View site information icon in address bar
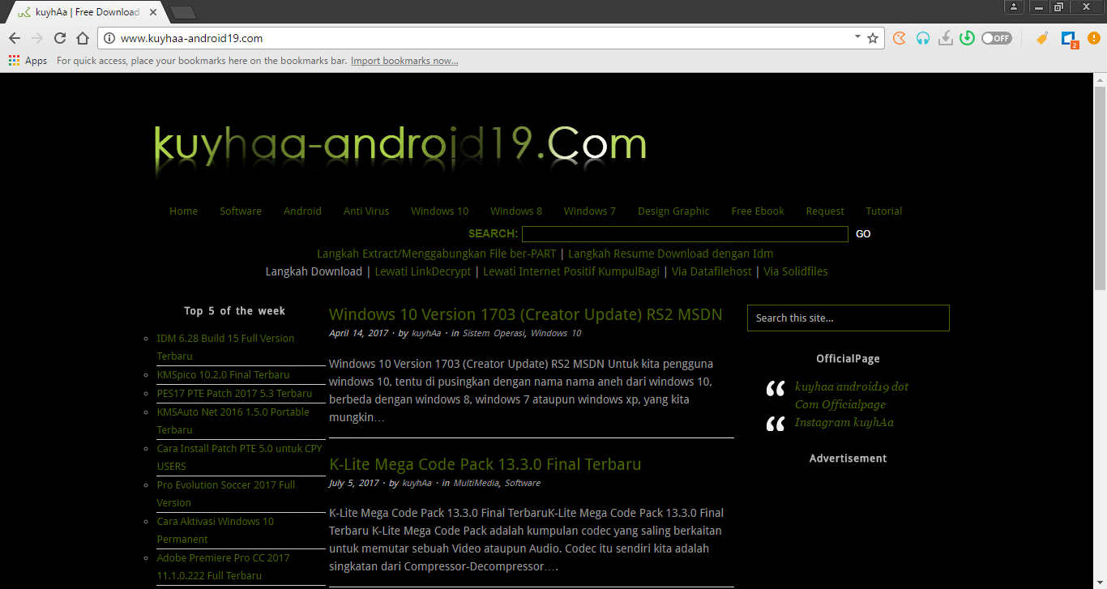 (x=110, y=38)
